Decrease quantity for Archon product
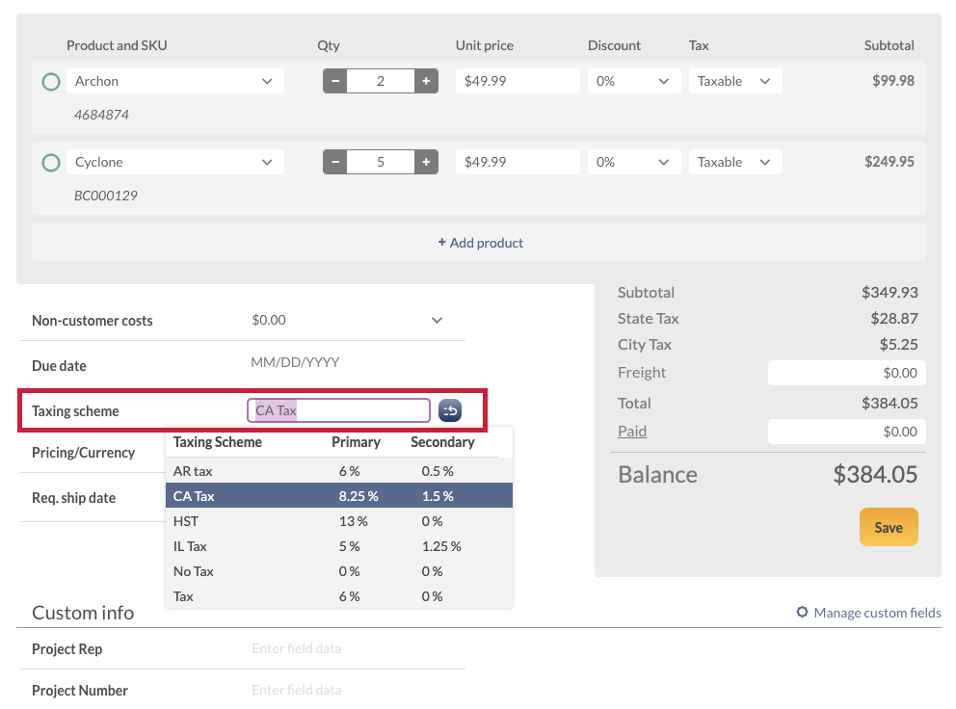 click(334, 81)
